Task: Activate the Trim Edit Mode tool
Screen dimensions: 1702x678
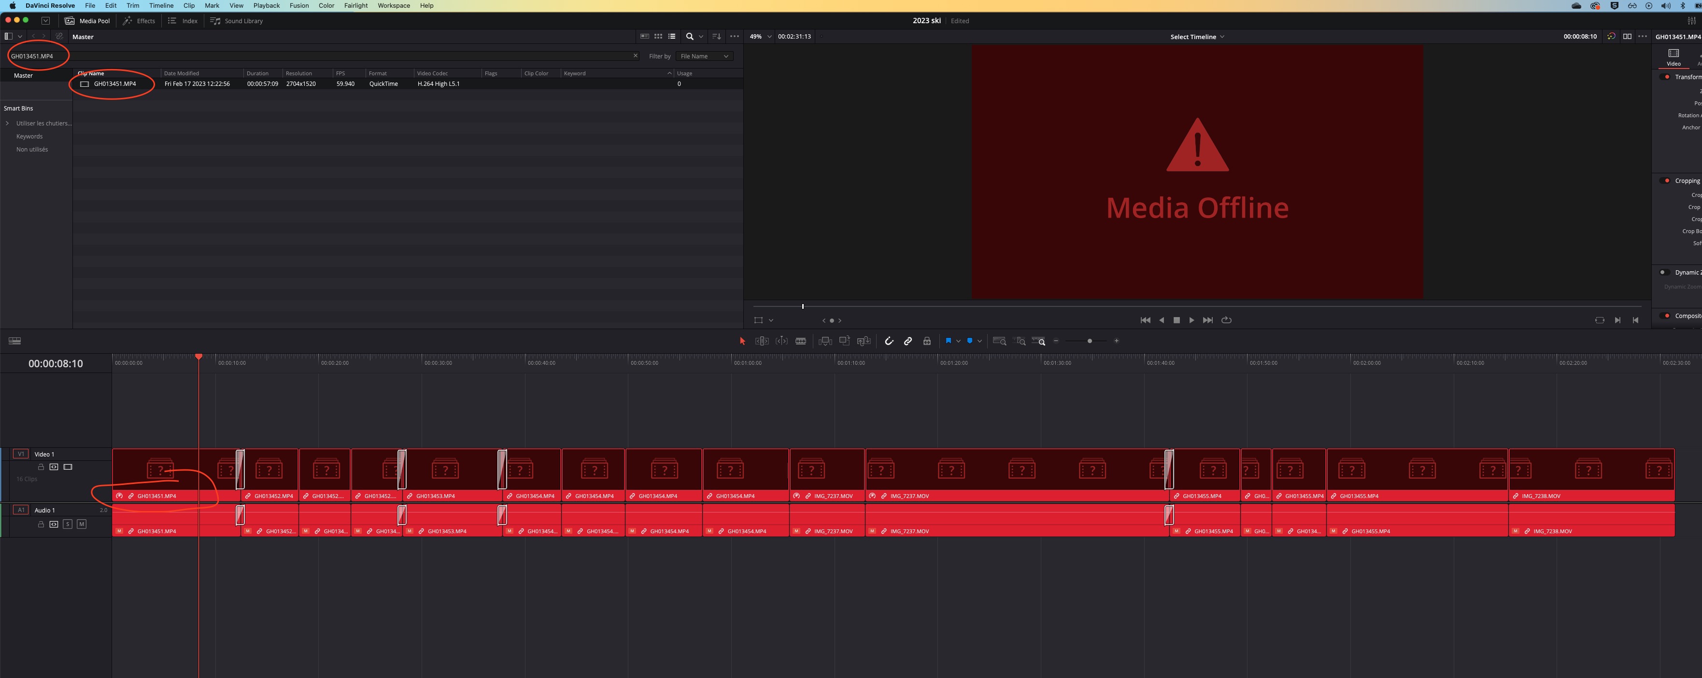Action: coord(762,341)
